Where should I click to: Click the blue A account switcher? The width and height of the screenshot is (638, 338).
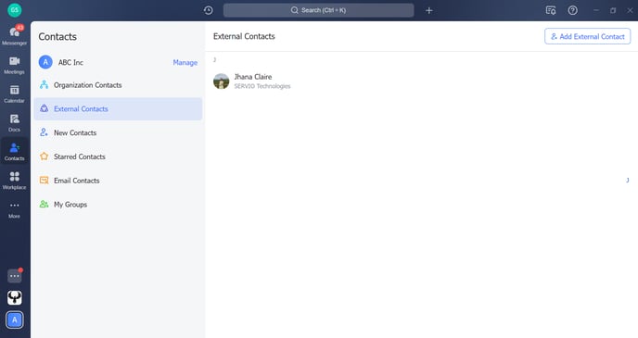coord(15,320)
